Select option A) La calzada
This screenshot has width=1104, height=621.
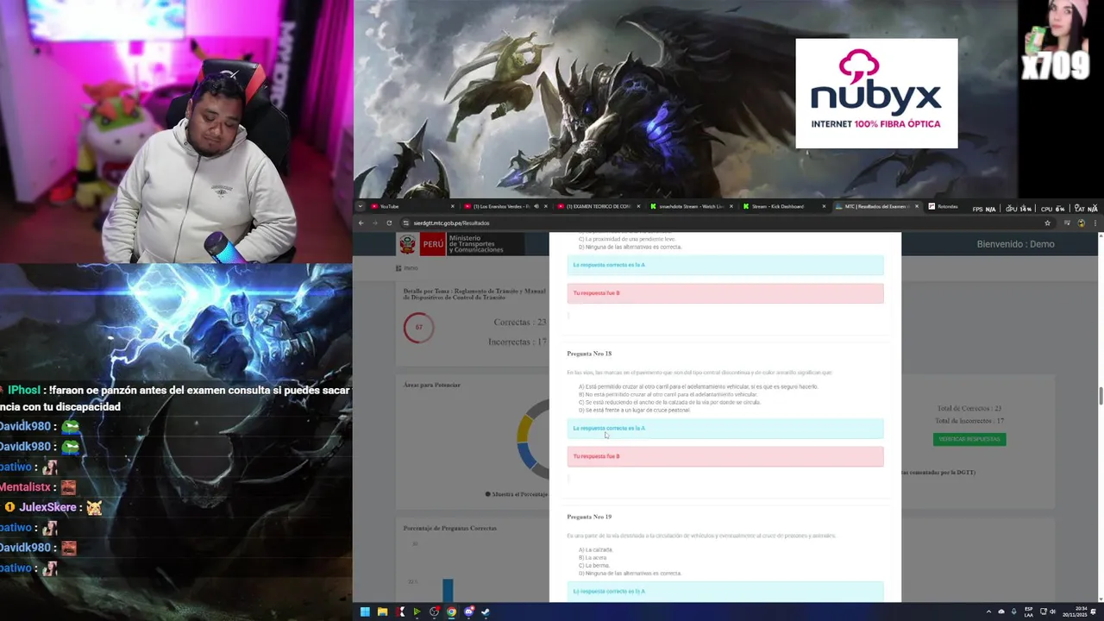[595, 549]
